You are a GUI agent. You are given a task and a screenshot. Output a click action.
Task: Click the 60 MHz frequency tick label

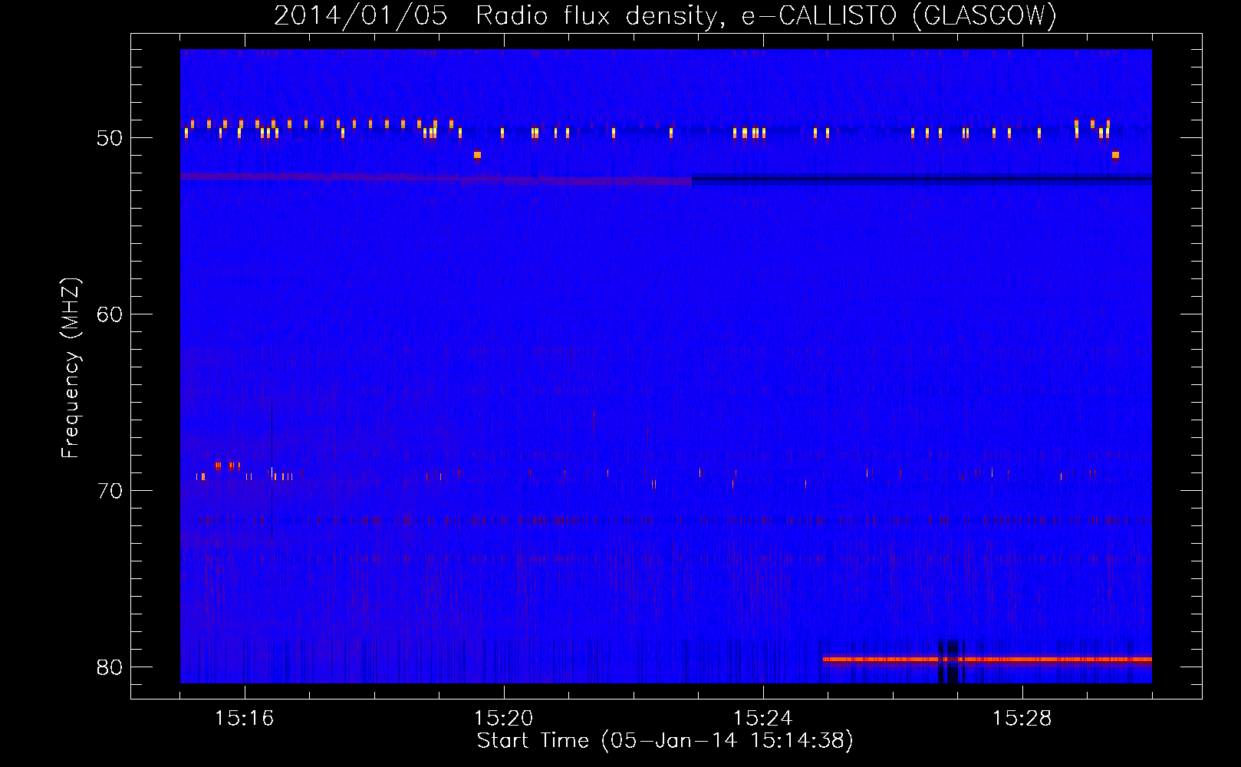[109, 314]
